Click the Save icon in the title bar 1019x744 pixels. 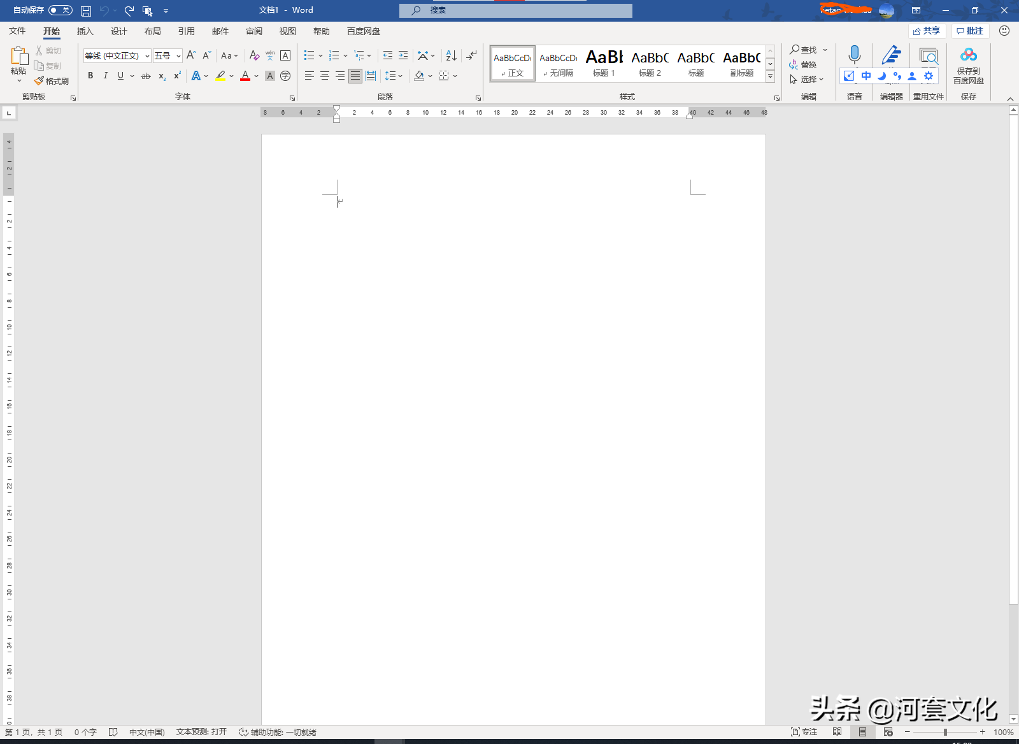tap(86, 11)
